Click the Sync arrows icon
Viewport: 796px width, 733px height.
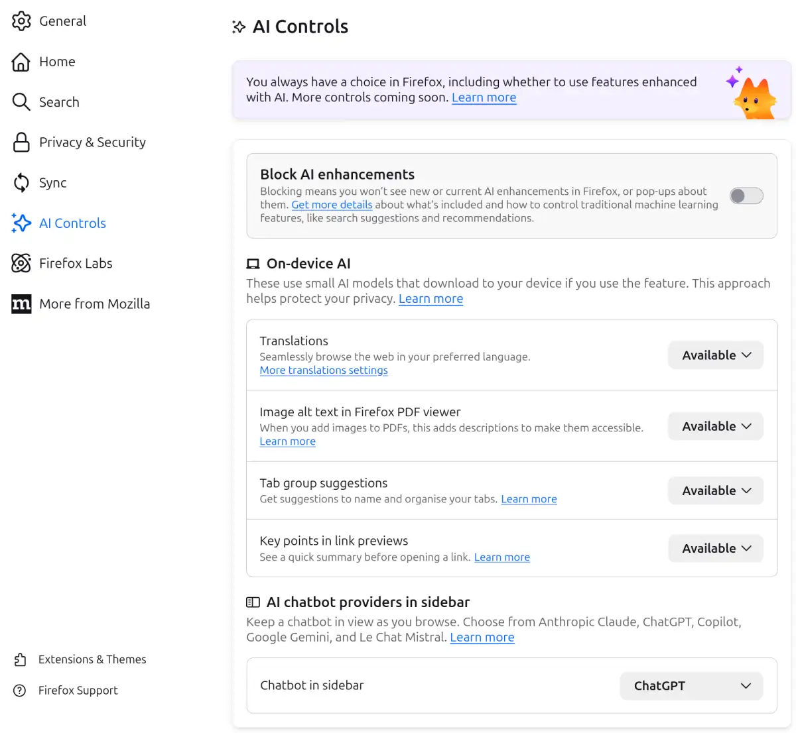(x=21, y=182)
